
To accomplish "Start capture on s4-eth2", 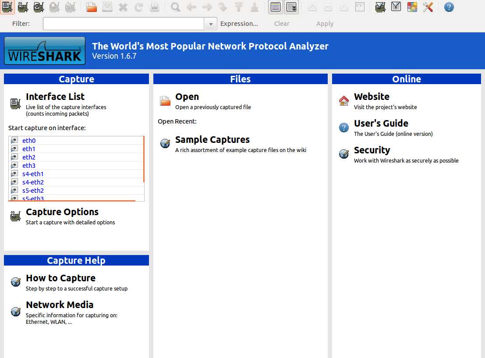I will click(33, 182).
